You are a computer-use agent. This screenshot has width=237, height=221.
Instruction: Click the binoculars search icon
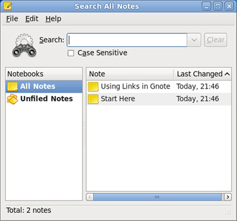24,45
